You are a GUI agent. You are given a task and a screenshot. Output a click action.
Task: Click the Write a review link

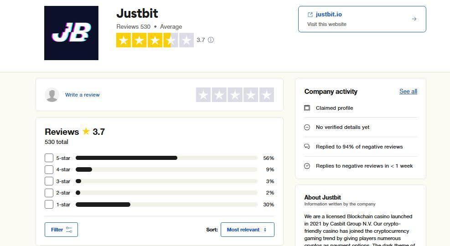click(x=82, y=95)
